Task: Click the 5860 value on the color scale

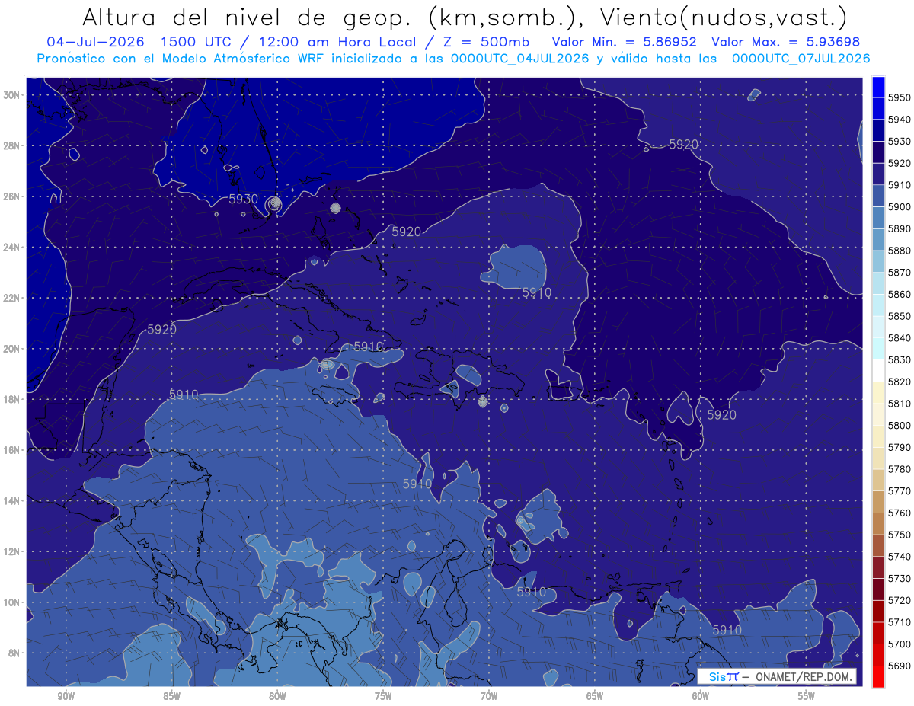Action: coord(900,294)
